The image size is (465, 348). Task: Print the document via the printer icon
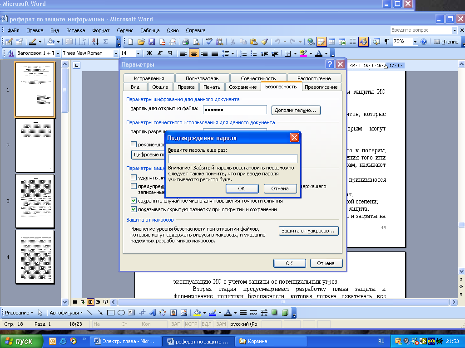click(186, 42)
